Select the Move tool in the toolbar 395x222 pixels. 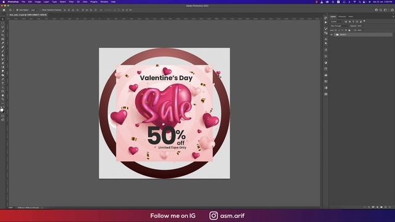coord(2,19)
